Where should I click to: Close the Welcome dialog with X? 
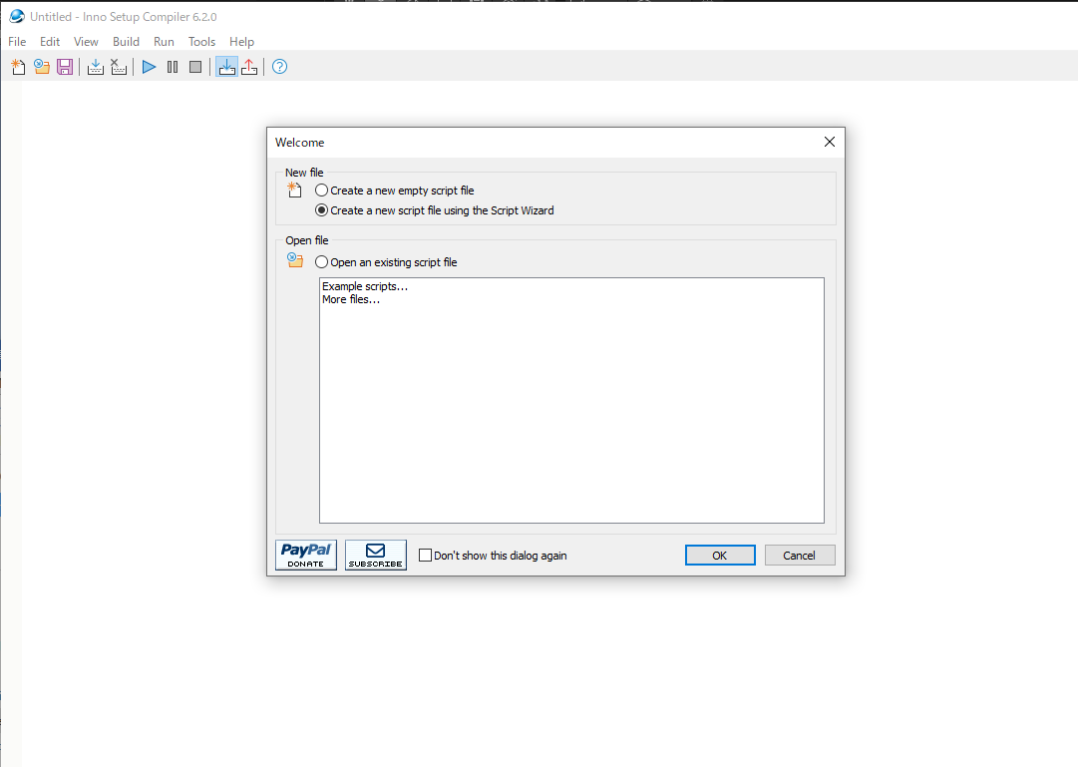pyautogui.click(x=829, y=142)
